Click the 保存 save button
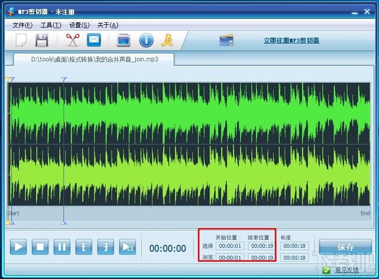The width and height of the screenshot is (379, 279). [345, 247]
